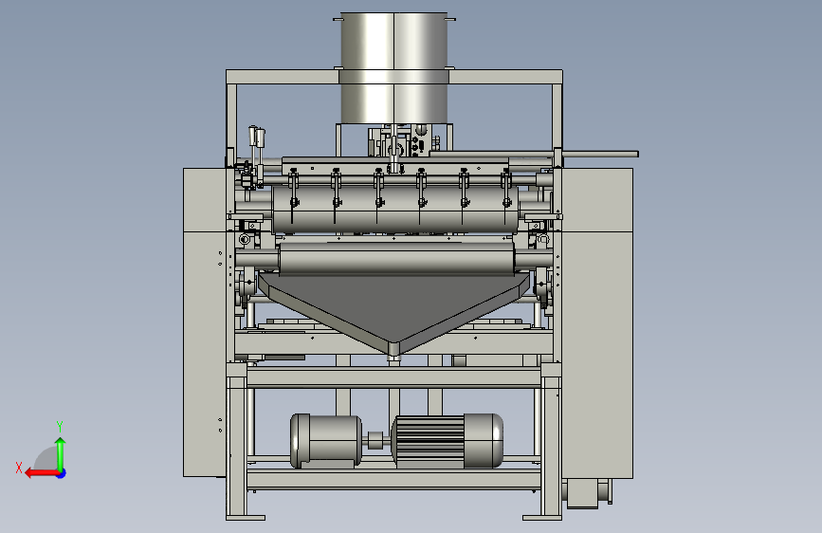Select the shaft coupling between the two motors
Viewport: 822px width, 533px height.
tap(375, 440)
